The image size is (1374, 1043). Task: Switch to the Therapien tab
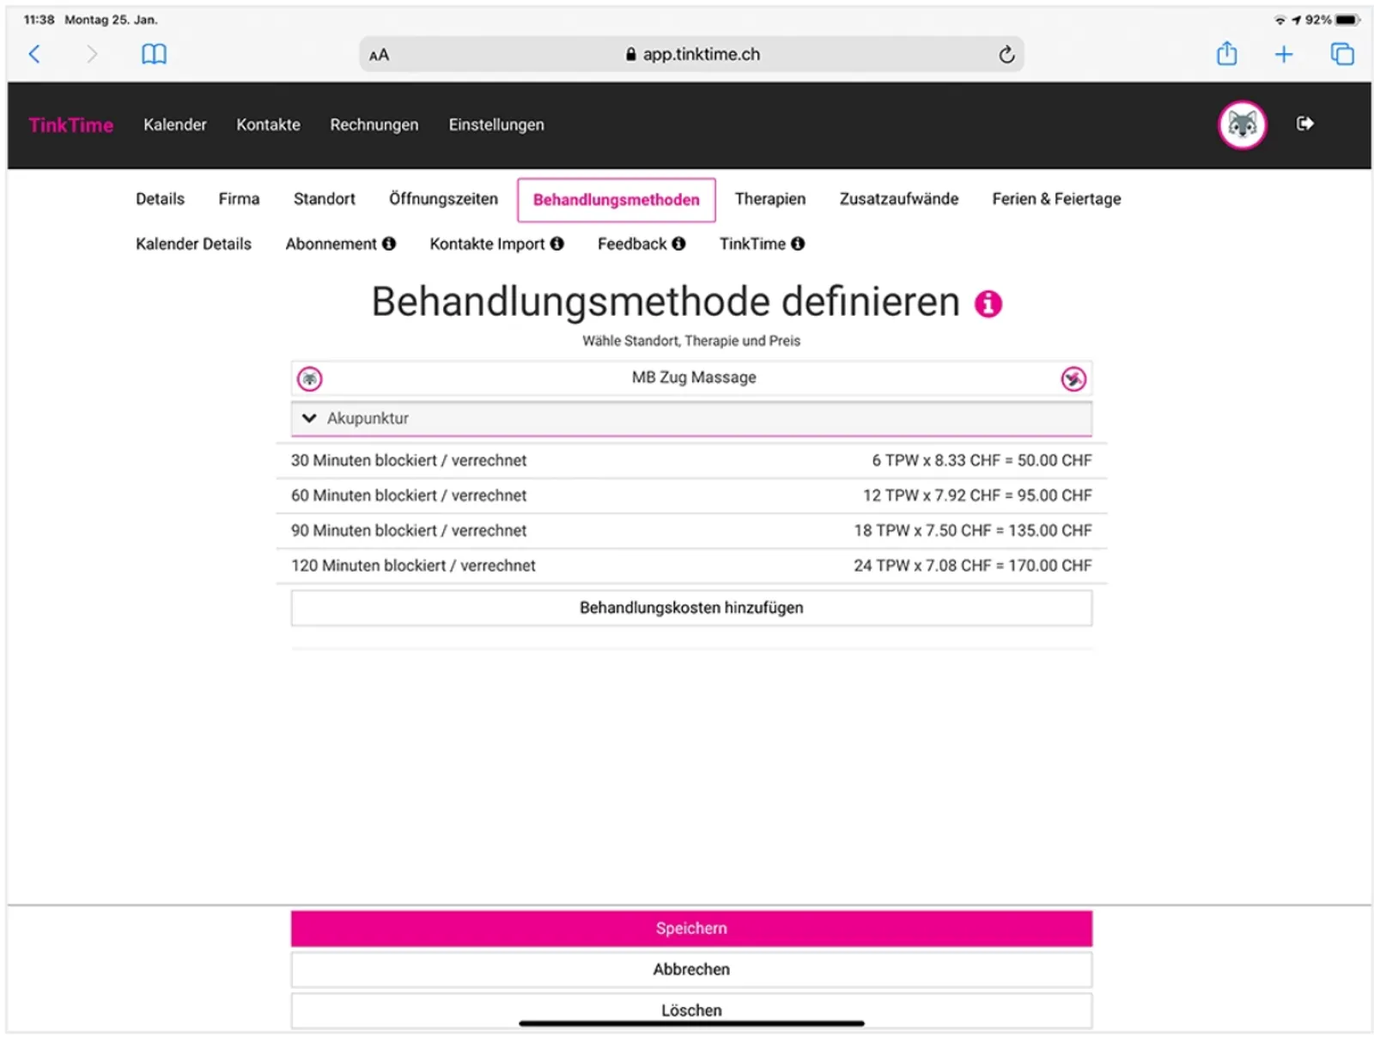(x=769, y=199)
